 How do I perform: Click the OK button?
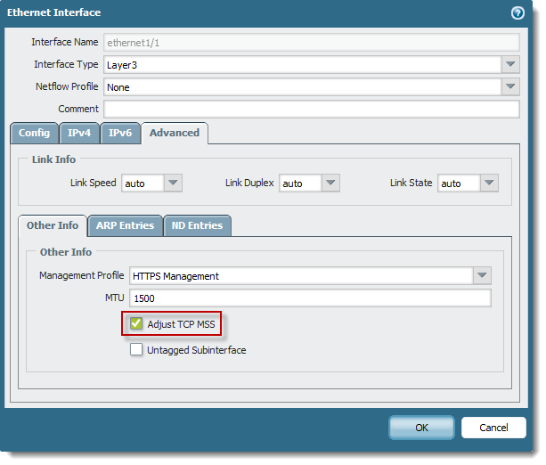[x=421, y=428]
